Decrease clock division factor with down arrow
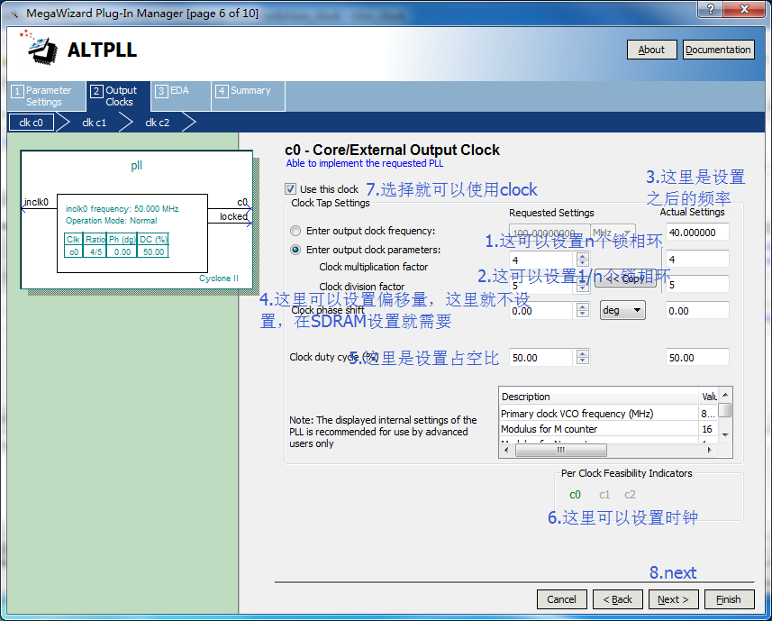This screenshot has width=772, height=621. pyautogui.click(x=583, y=288)
